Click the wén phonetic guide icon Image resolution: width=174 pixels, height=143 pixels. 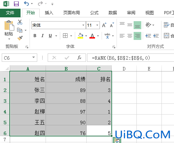pos(107,36)
